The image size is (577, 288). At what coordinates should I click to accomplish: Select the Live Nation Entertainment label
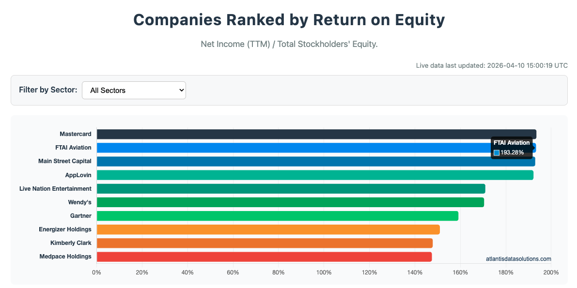click(x=55, y=188)
